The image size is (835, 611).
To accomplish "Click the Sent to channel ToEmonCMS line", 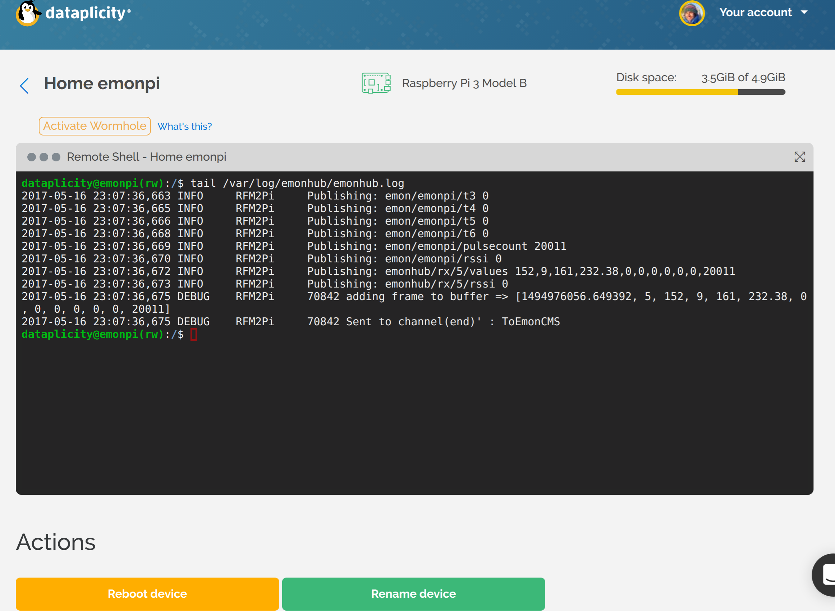I will tap(291, 321).
